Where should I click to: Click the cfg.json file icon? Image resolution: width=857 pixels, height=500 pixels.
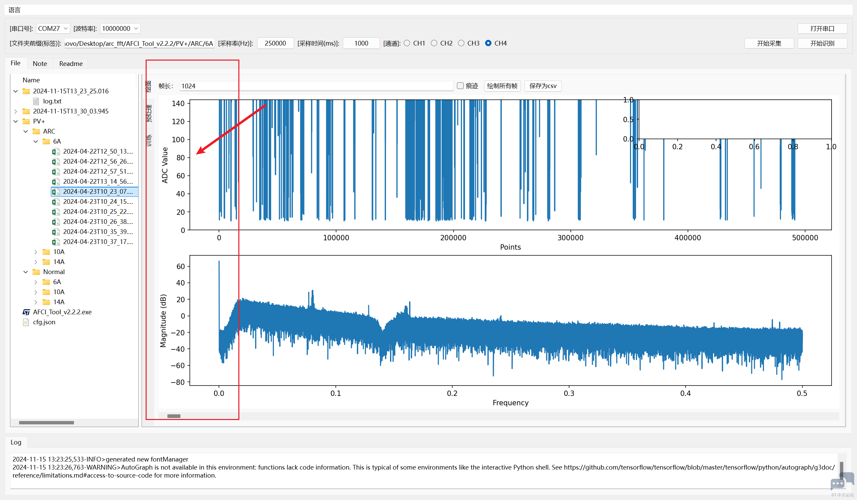(26, 322)
